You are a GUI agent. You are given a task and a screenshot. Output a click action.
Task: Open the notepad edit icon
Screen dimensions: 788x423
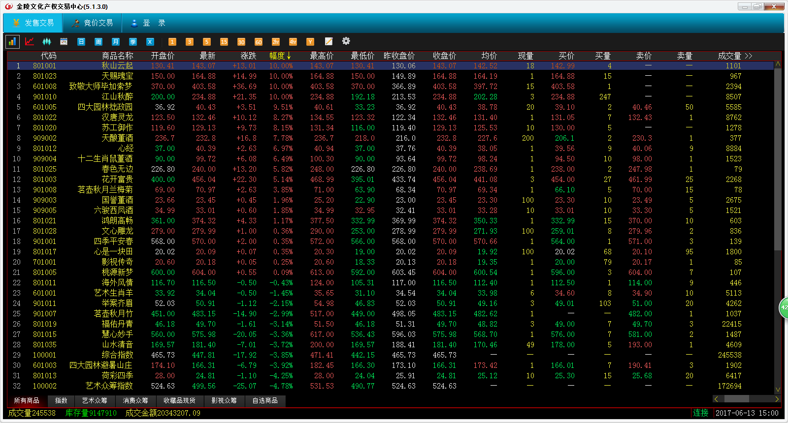tap(328, 41)
